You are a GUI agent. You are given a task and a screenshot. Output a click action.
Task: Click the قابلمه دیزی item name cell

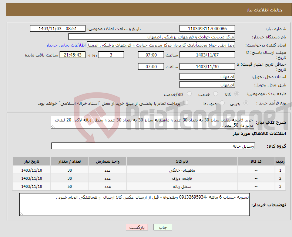pos(182,178)
